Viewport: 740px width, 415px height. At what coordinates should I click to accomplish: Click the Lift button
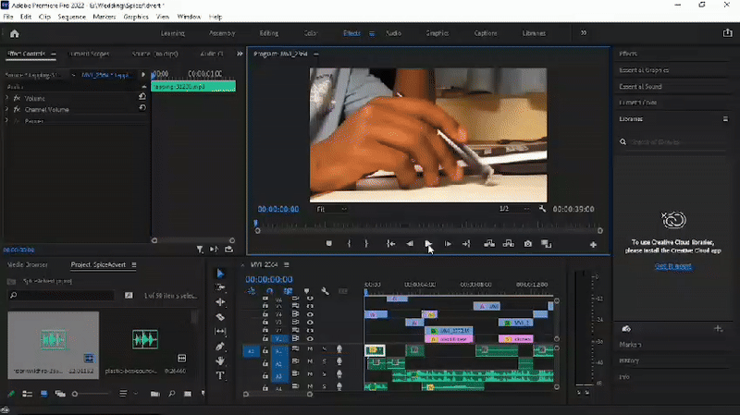coord(489,244)
